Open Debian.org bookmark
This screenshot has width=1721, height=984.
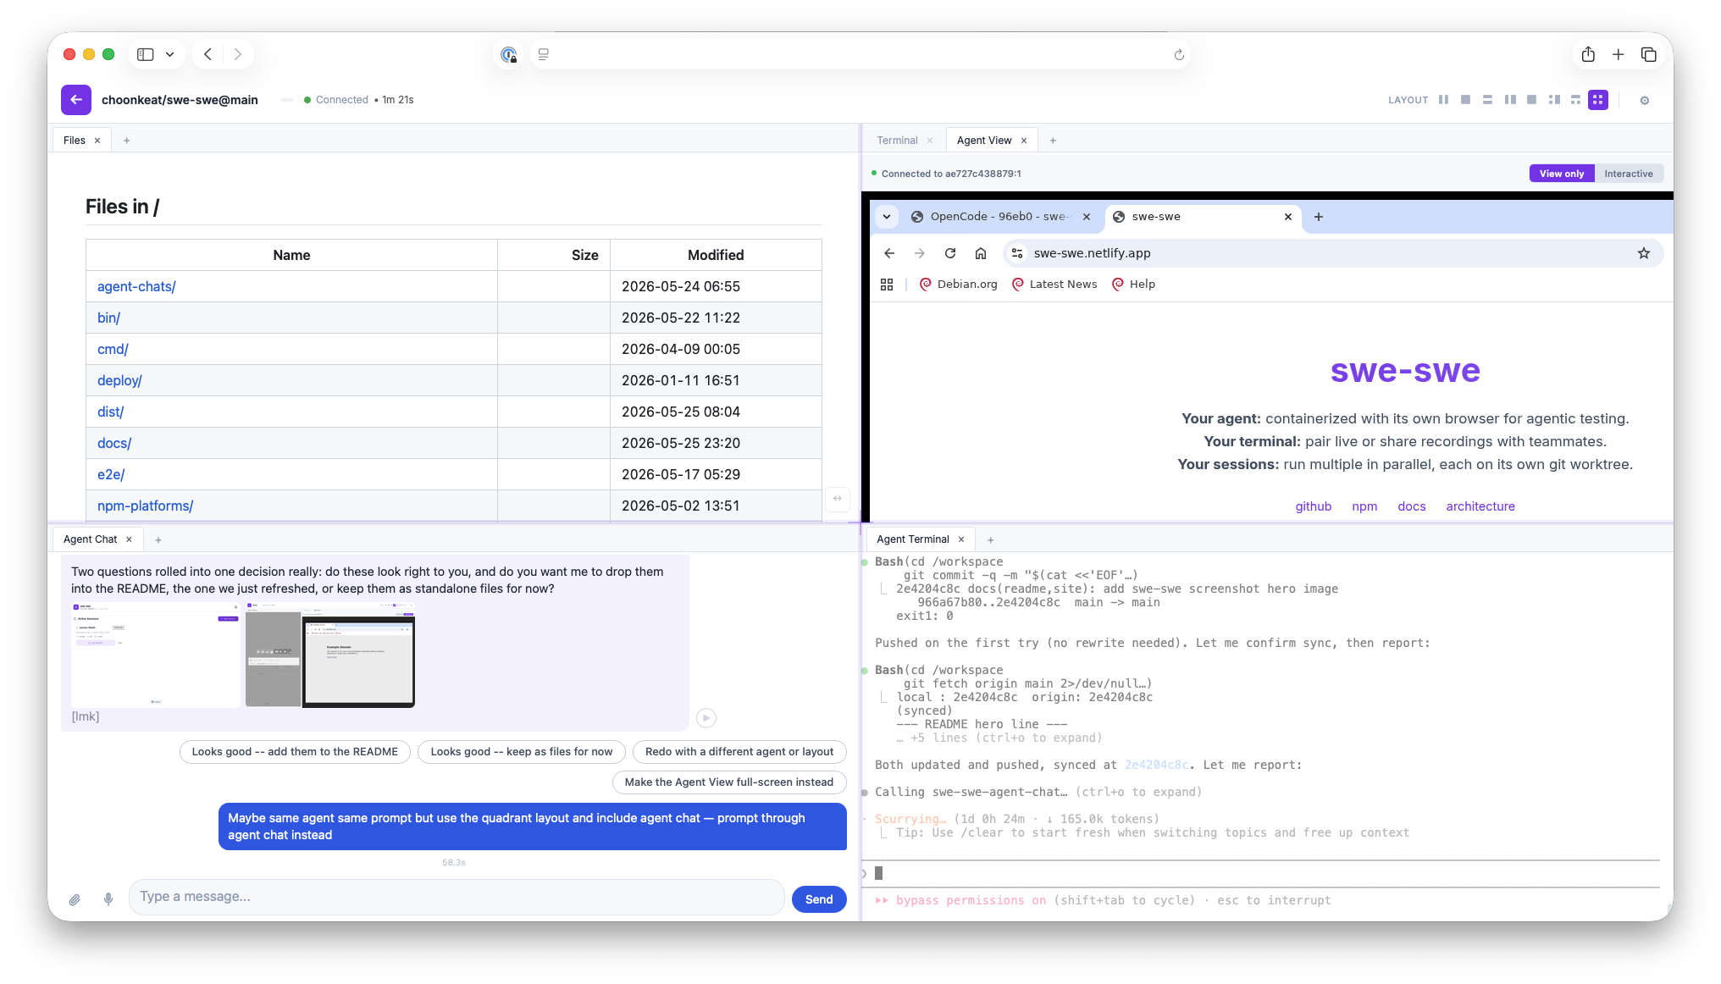pyautogui.click(x=959, y=285)
